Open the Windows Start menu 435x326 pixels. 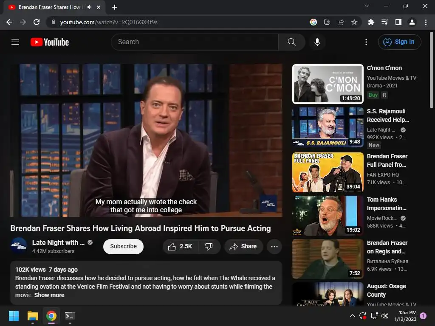(x=14, y=316)
